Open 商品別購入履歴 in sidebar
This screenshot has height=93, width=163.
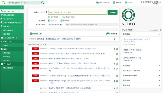pyautogui.click(x=12, y=15)
